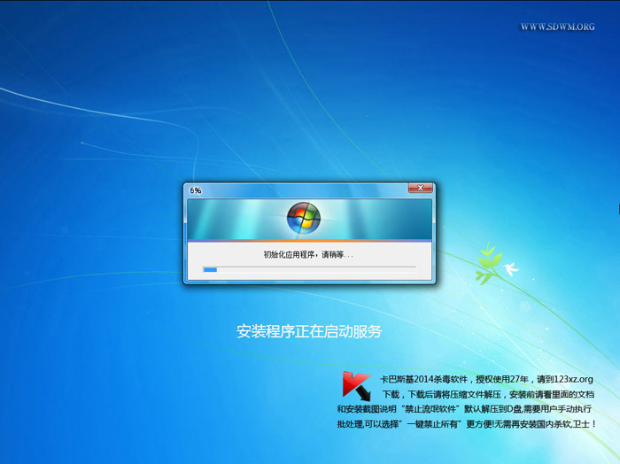Click the line beginning '批处理,可以选择'

(466, 424)
